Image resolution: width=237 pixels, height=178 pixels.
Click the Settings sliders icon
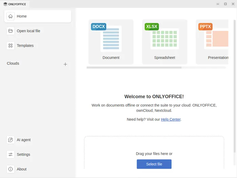(x=10, y=154)
